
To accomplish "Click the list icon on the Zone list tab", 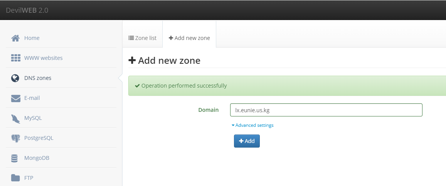I will (x=131, y=38).
